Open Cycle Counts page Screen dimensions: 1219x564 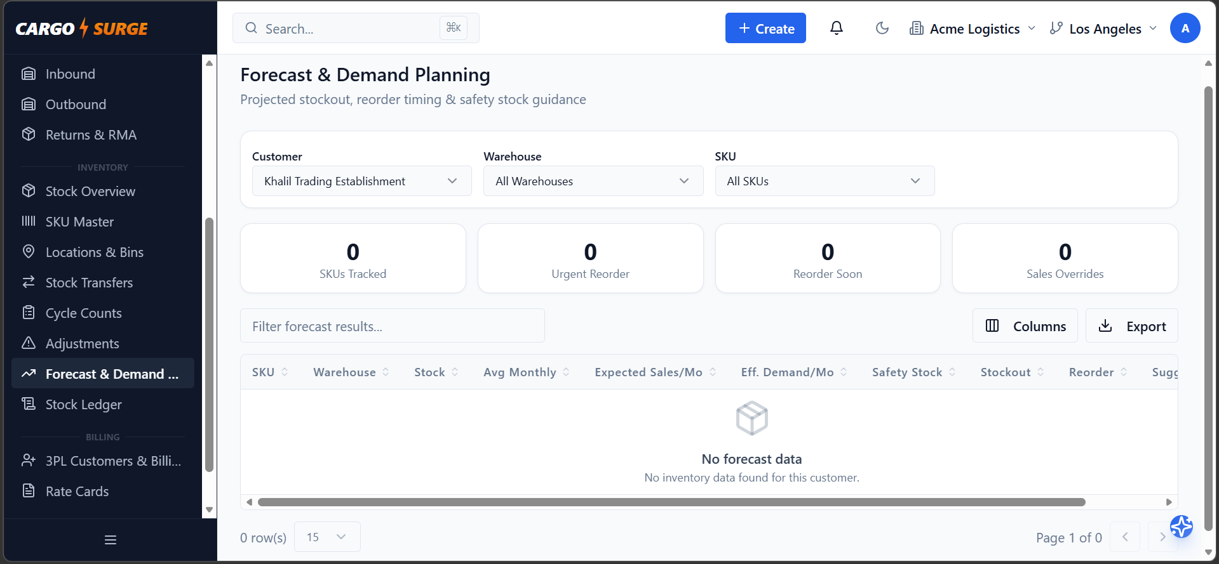(103, 313)
